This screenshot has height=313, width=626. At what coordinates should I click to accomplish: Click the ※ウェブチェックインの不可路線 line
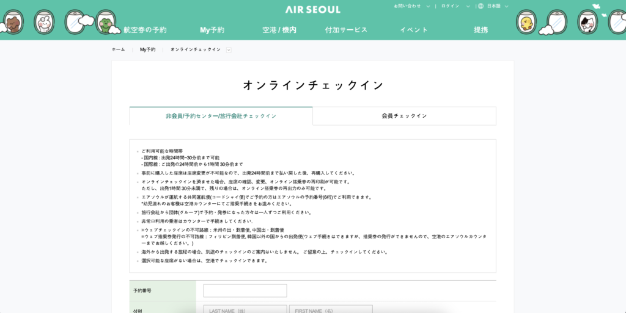click(x=213, y=230)
